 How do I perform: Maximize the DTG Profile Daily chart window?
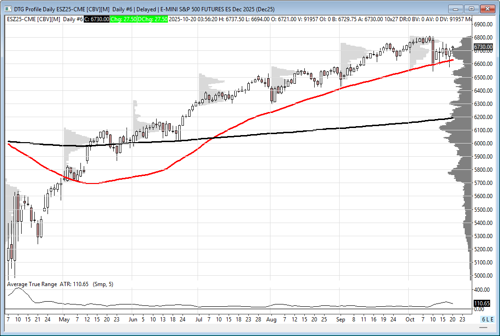(x=472, y=9)
